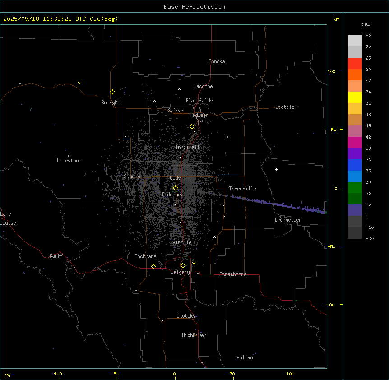
Task: Pick the bright yellow 51-54 dBZ swatch
Action: point(355,97)
